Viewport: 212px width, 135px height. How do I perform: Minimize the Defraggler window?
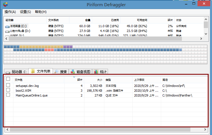click(186, 4)
